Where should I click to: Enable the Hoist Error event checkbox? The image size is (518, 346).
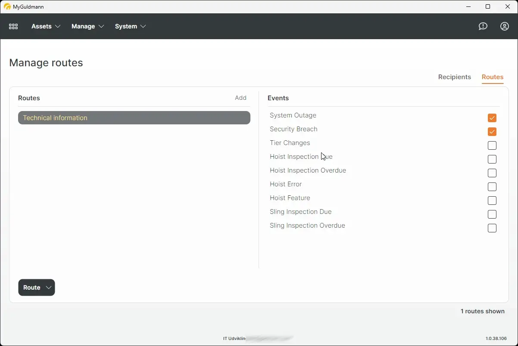click(492, 187)
